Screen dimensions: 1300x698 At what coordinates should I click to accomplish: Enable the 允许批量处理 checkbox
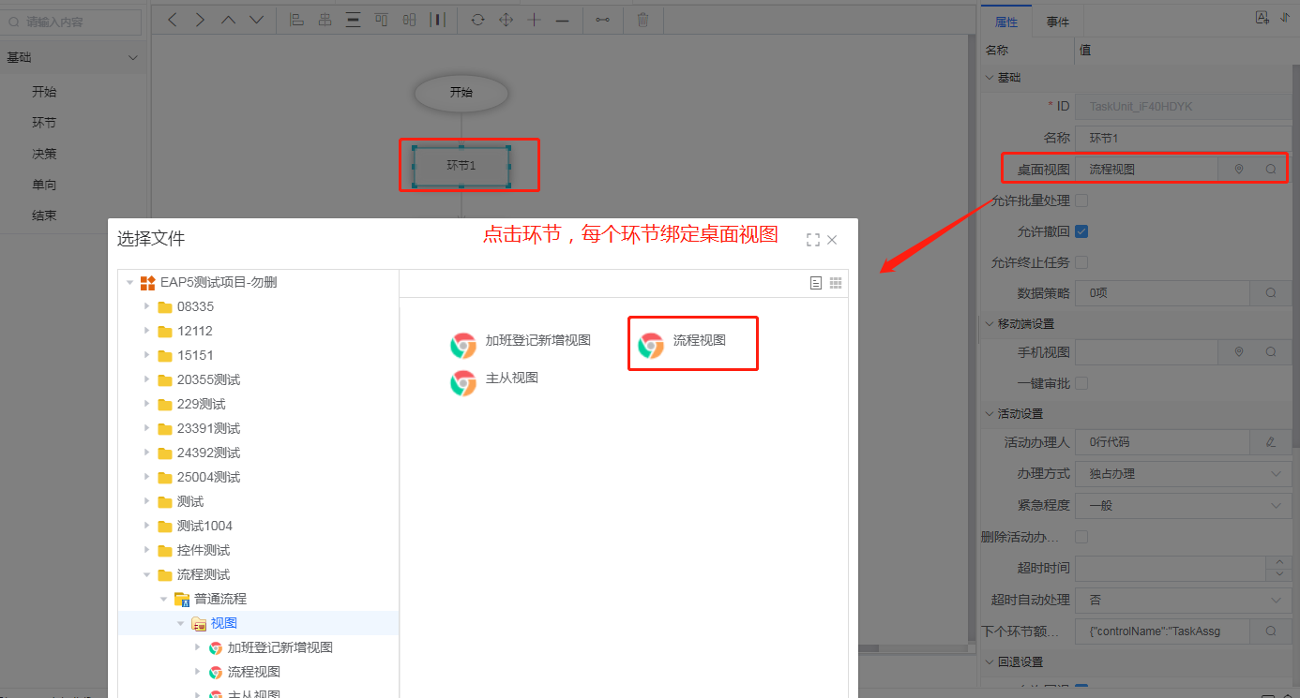pyautogui.click(x=1081, y=200)
